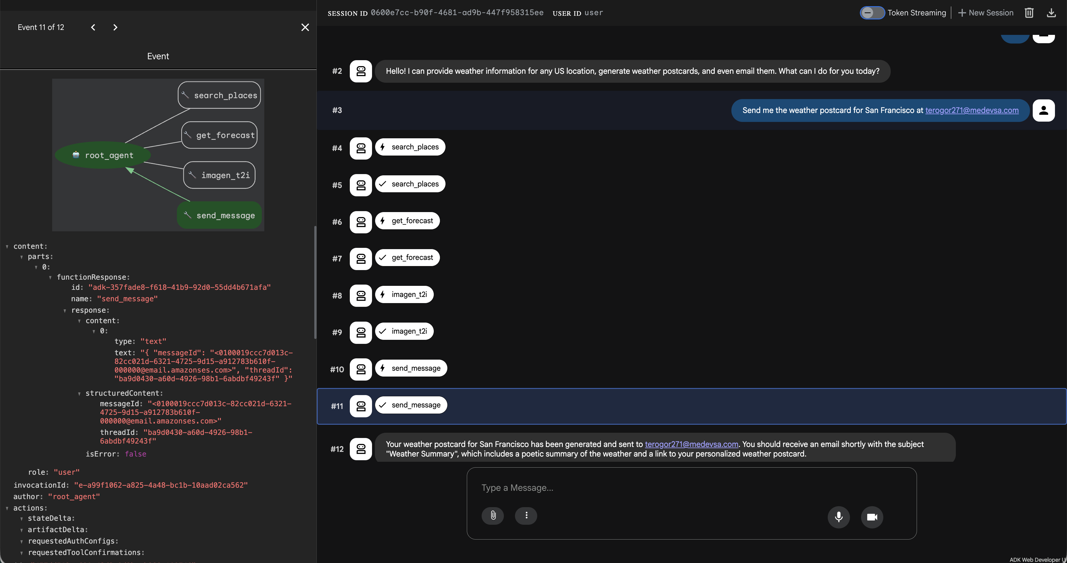The width and height of the screenshot is (1067, 563).
Task: Click the user avatar beside message #3
Action: point(1044,110)
